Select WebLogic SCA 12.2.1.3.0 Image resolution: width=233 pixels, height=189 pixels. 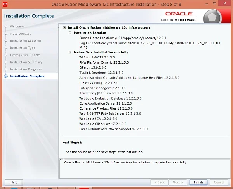pos(98,119)
